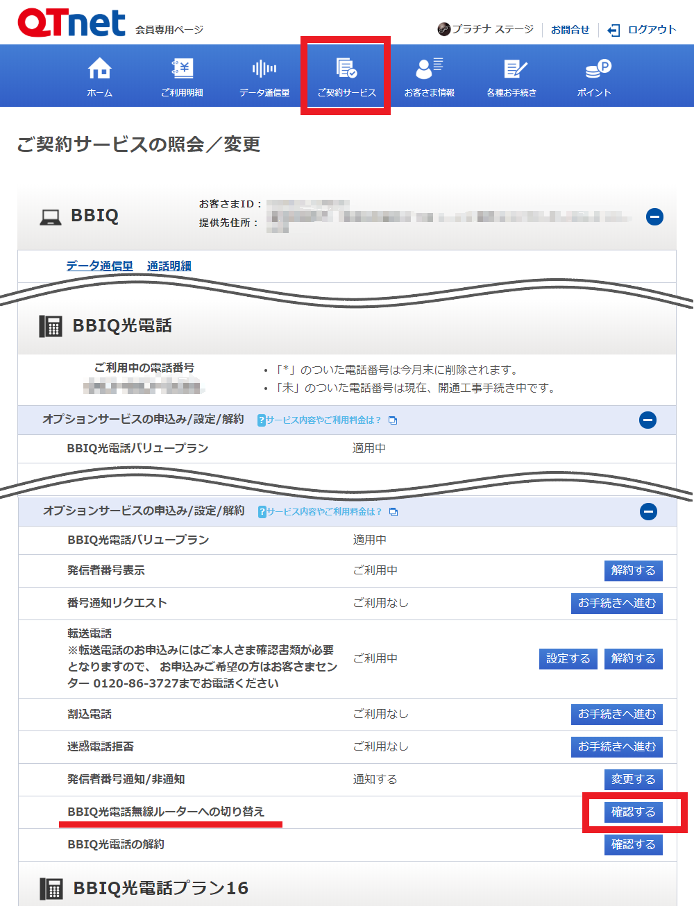This screenshot has width=694, height=906.
Task: Click the 会員専用ページ label
Action: point(169,30)
